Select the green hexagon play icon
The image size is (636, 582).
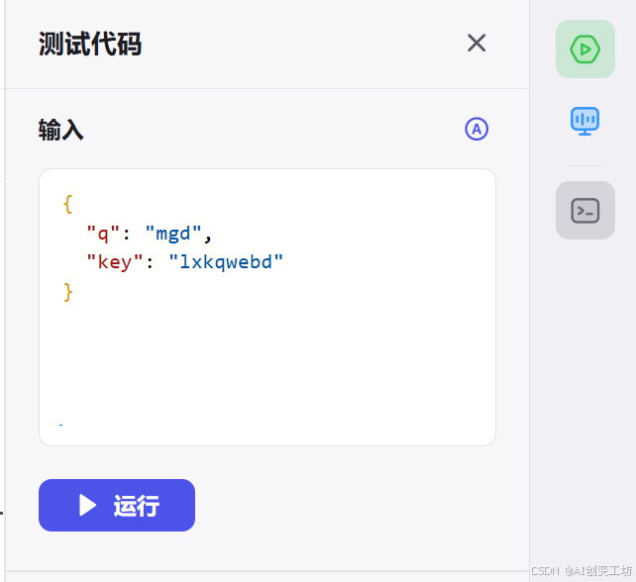click(584, 49)
